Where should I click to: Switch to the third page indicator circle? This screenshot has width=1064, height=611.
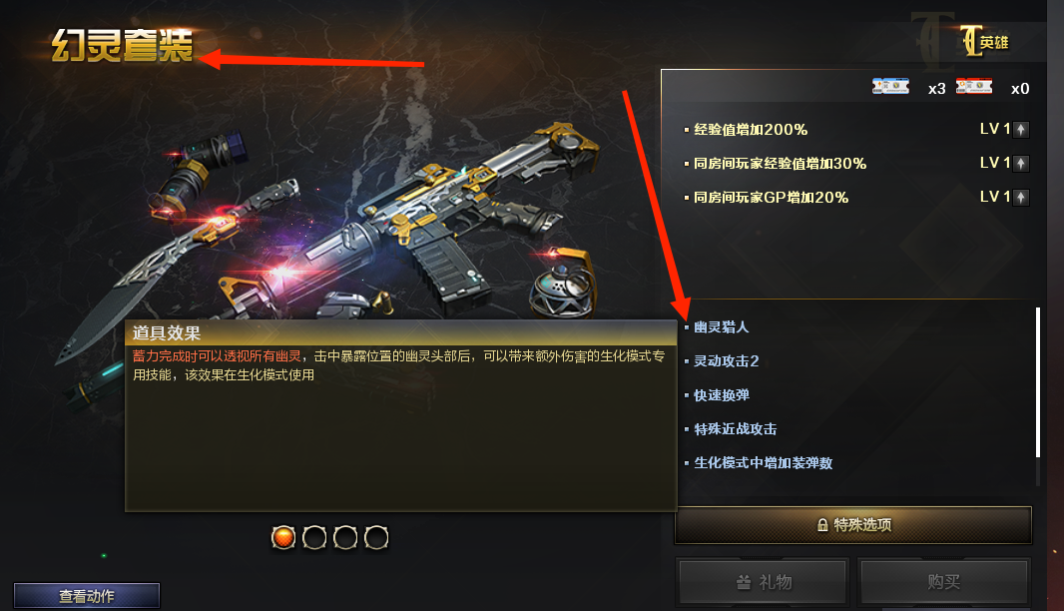point(345,537)
